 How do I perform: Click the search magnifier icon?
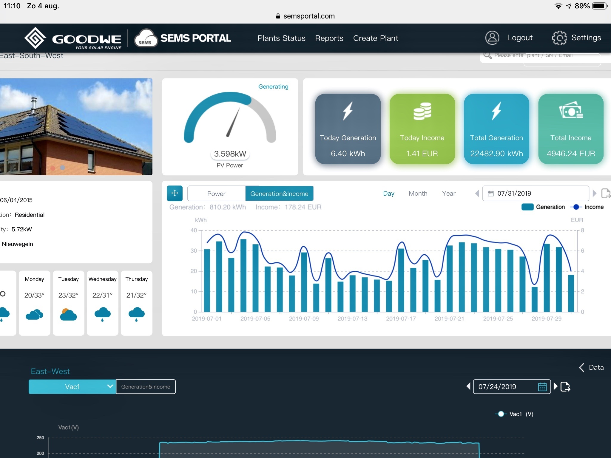click(x=487, y=55)
